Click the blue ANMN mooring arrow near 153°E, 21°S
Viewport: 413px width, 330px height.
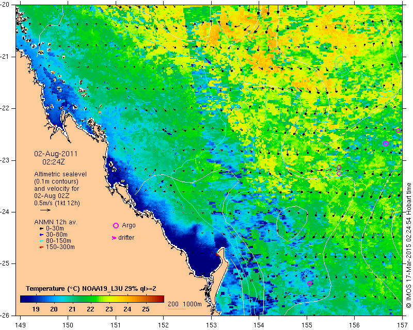(x=208, y=61)
